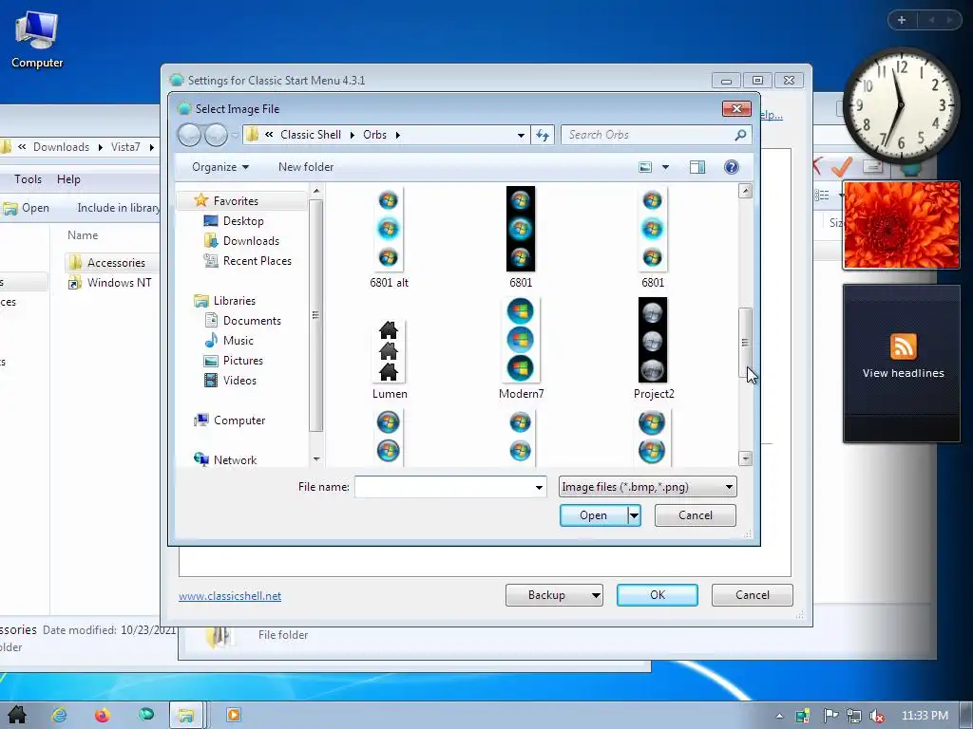Open the address bar history dropdown
The width and height of the screenshot is (973, 729).
522,135
